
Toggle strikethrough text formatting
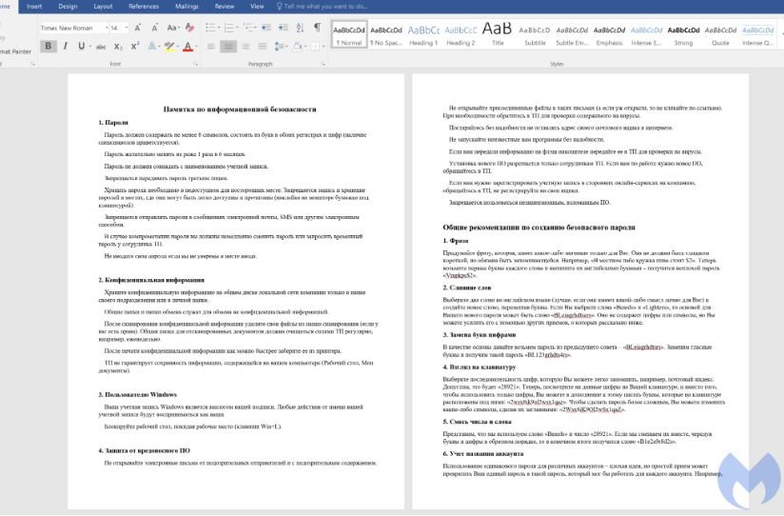tap(101, 47)
